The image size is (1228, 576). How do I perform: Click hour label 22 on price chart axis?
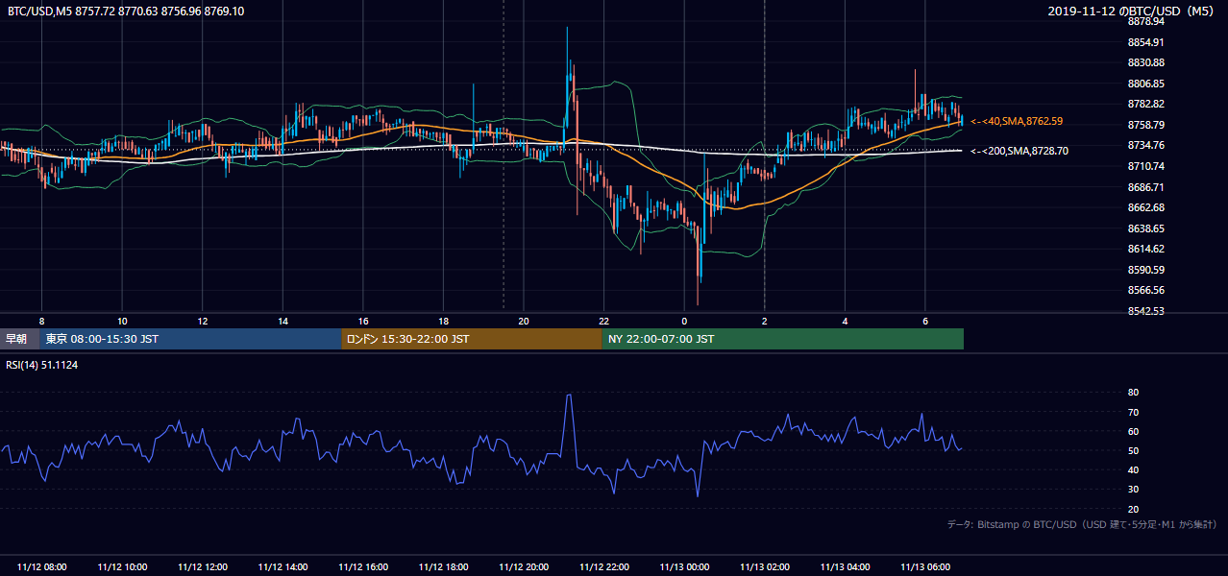coord(603,321)
